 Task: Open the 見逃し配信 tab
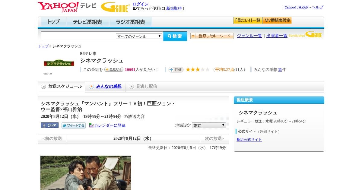(x=147, y=87)
